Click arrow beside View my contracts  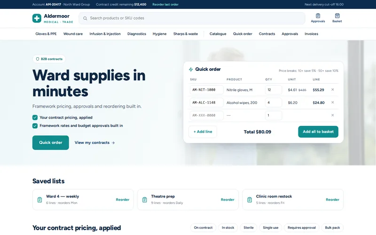[x=113, y=143]
